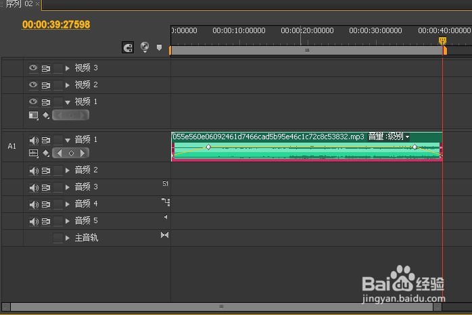Click the work area bar center grip
Screen dimensions: 472x315
307,50
